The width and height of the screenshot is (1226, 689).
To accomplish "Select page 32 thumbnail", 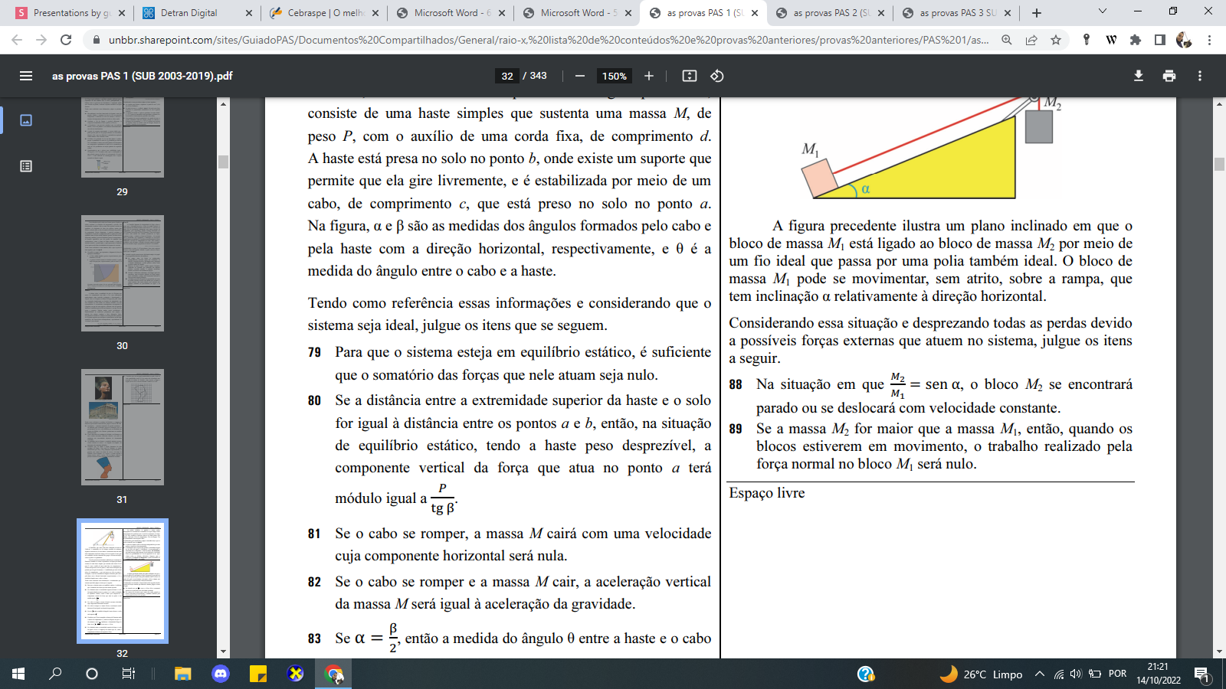I will [x=123, y=581].
